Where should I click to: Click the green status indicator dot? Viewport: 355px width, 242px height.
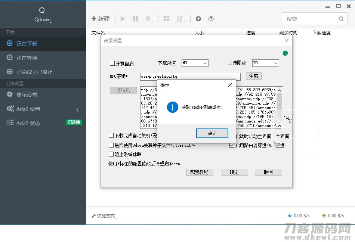coord(285,53)
